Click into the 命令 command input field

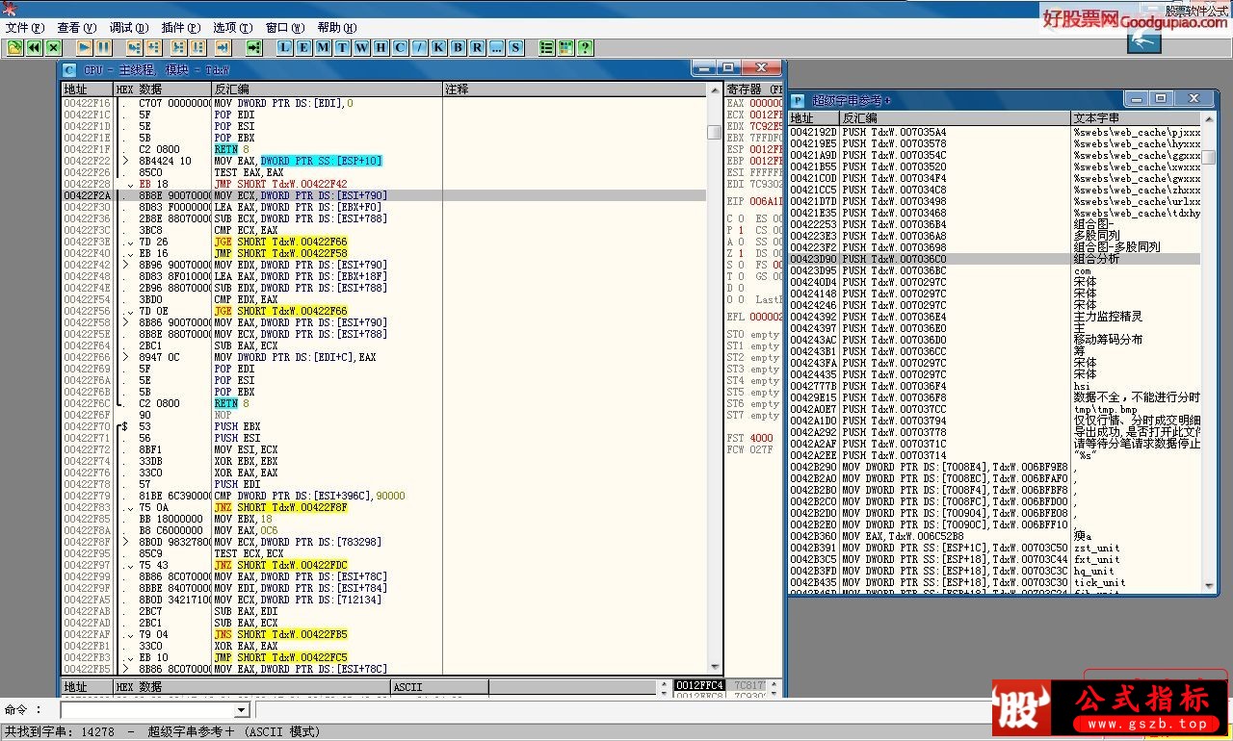[x=147, y=710]
